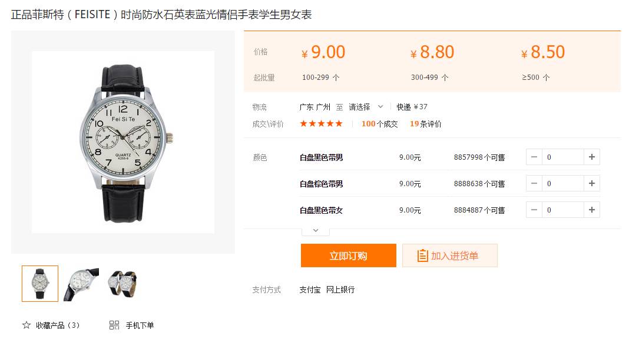
Task: Click minus button for 白盘黑色带女
Action: click(x=534, y=210)
